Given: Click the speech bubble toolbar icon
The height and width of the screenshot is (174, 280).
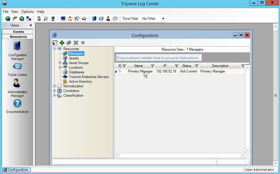Looking at the screenshot, I should (115, 19).
